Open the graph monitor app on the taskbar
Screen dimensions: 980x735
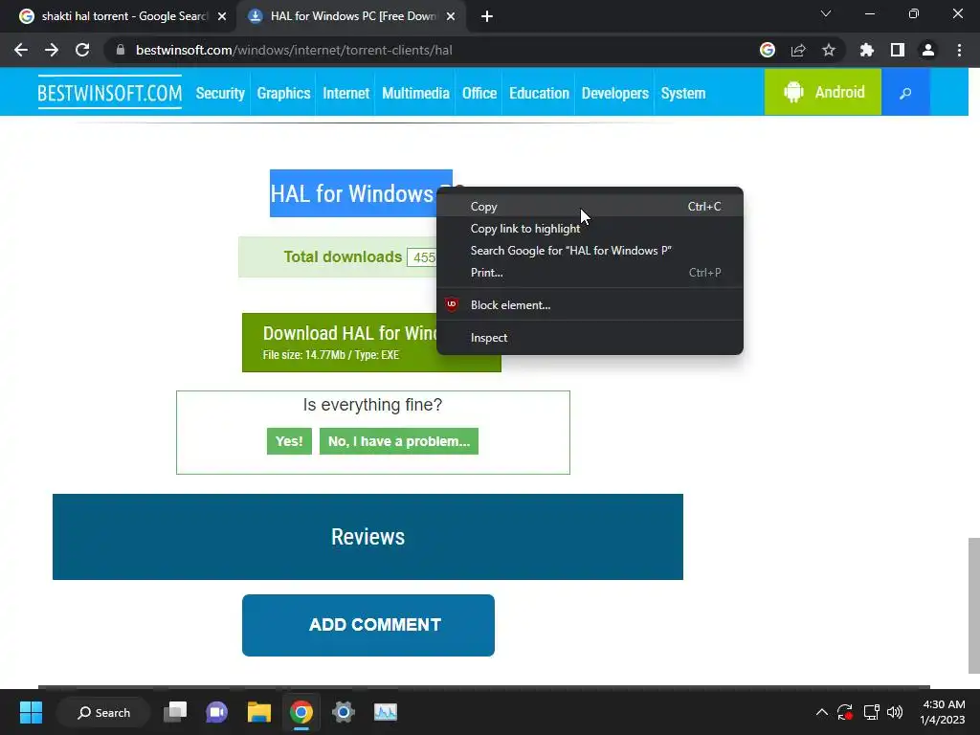pyautogui.click(x=386, y=712)
